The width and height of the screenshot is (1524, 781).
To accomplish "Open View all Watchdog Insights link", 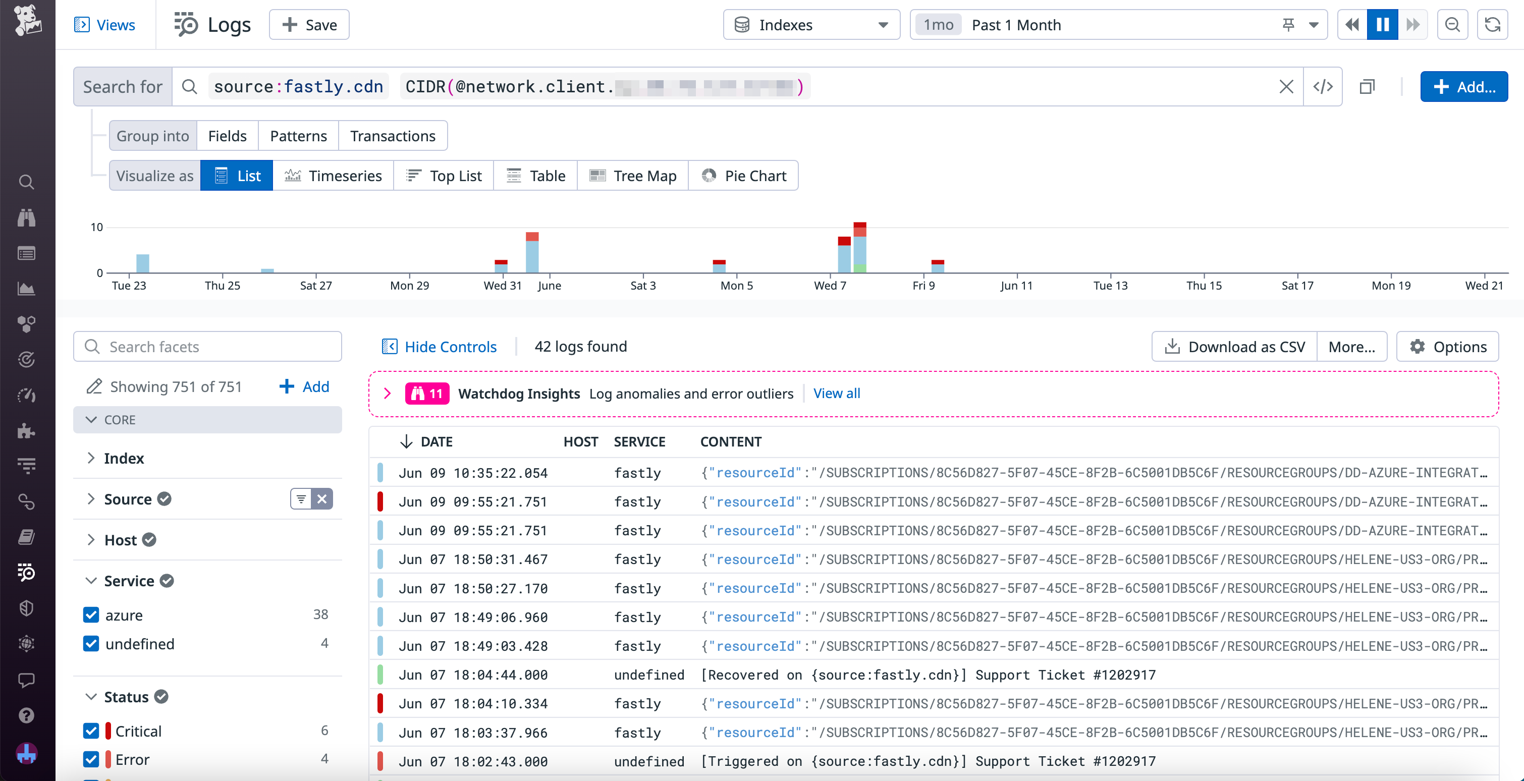I will pyautogui.click(x=836, y=393).
